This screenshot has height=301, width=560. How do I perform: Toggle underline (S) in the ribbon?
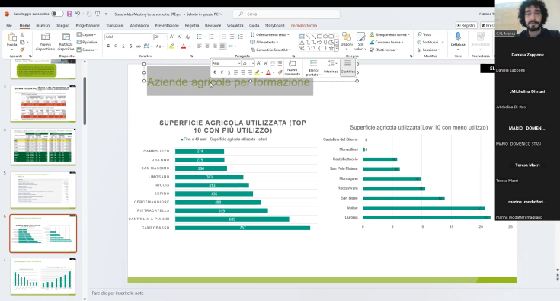click(123, 46)
